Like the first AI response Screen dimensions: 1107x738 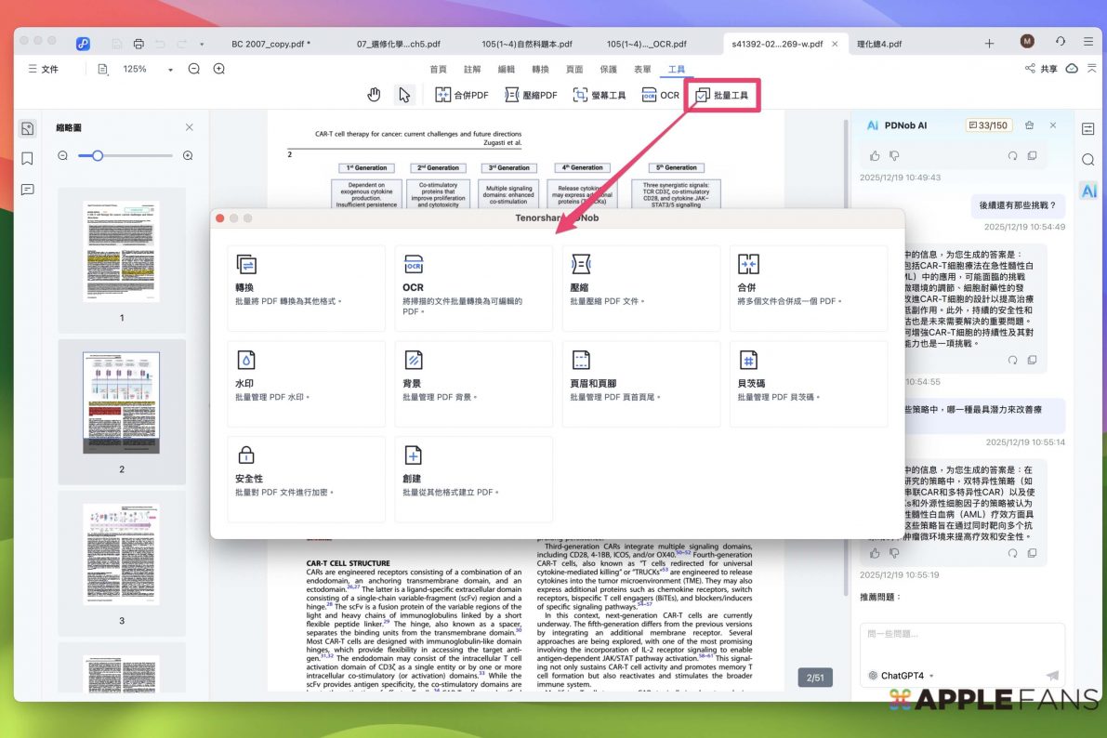coord(875,155)
